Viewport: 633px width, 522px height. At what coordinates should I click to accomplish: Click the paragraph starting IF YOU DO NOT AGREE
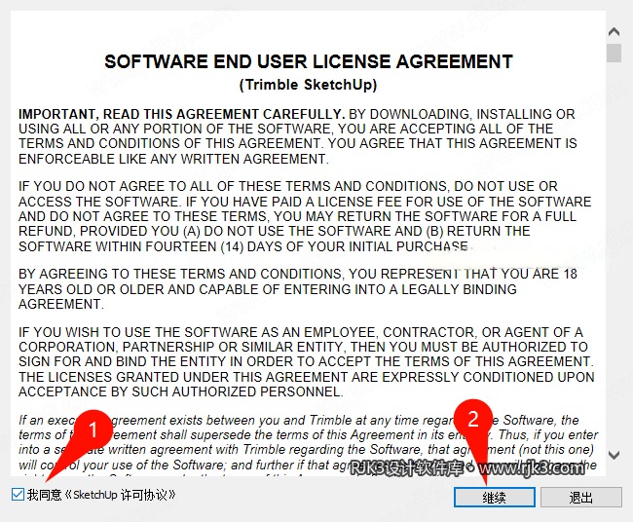pos(305,216)
